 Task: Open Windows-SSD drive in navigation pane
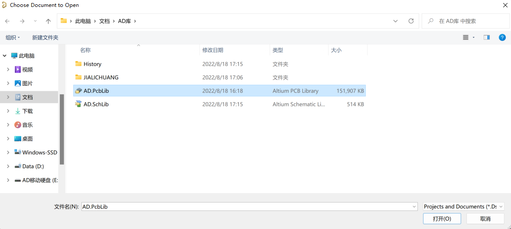point(39,153)
